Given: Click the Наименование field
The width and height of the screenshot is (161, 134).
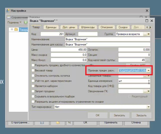Looking at the screenshot, I should (x=108, y=39).
